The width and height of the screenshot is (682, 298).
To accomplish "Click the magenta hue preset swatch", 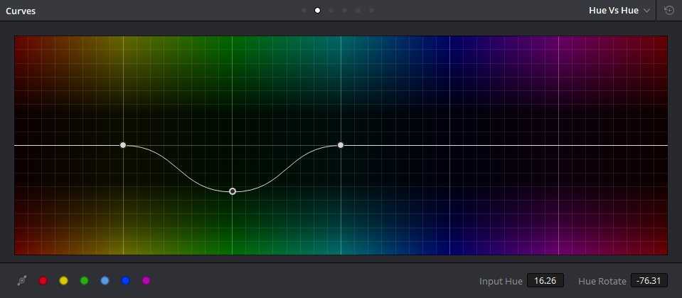I will point(146,281).
